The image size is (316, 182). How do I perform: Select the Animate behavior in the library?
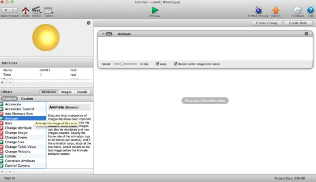coord(23,118)
